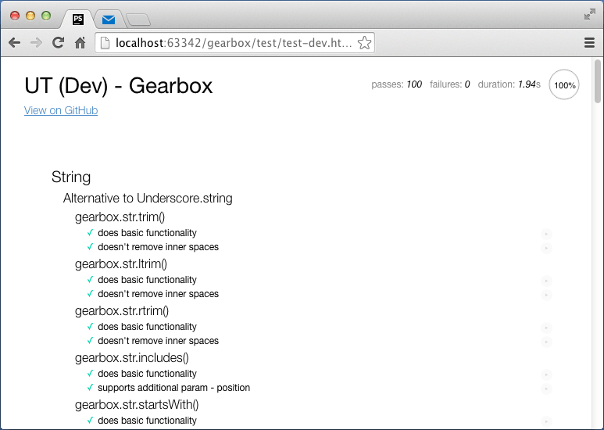The image size is (604, 430).
Task: Click the browser forward arrow
Action: [x=36, y=42]
